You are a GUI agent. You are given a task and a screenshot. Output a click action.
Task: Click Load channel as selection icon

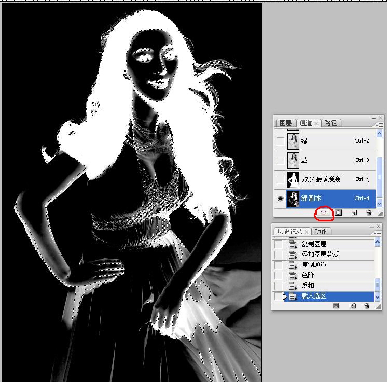coord(324,213)
